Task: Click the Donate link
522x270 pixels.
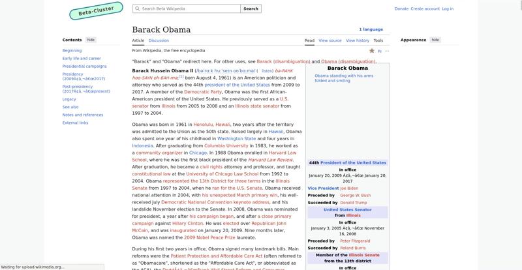Action: 401,9
